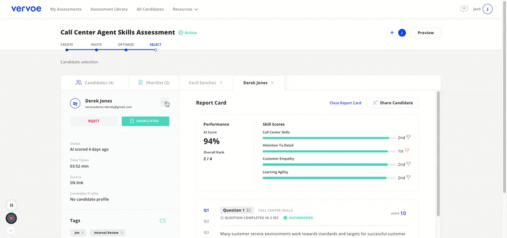Image resolution: width=507 pixels, height=238 pixels.
Task: Click the 94% AI Score value
Action: pyautogui.click(x=212, y=142)
